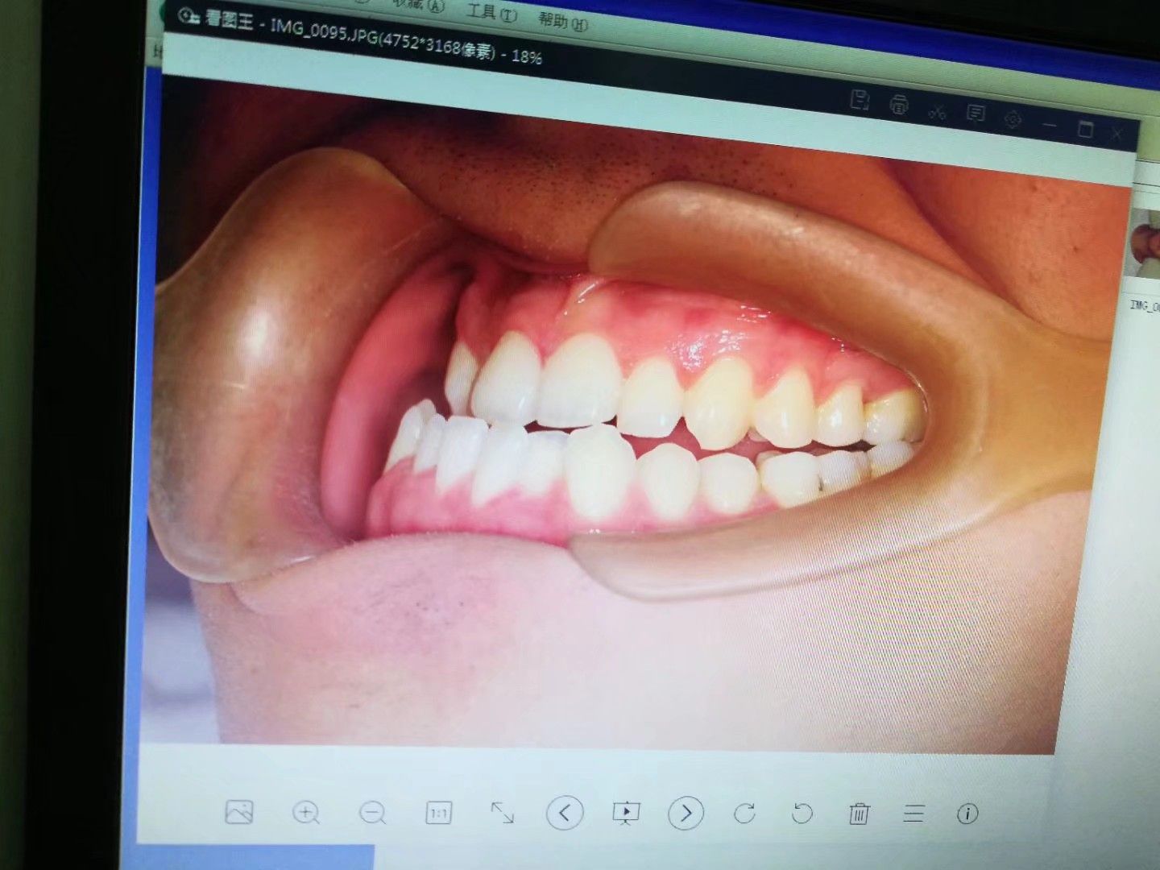Screen dimensions: 1160x870
Task: Delete the current image
Action: (859, 814)
